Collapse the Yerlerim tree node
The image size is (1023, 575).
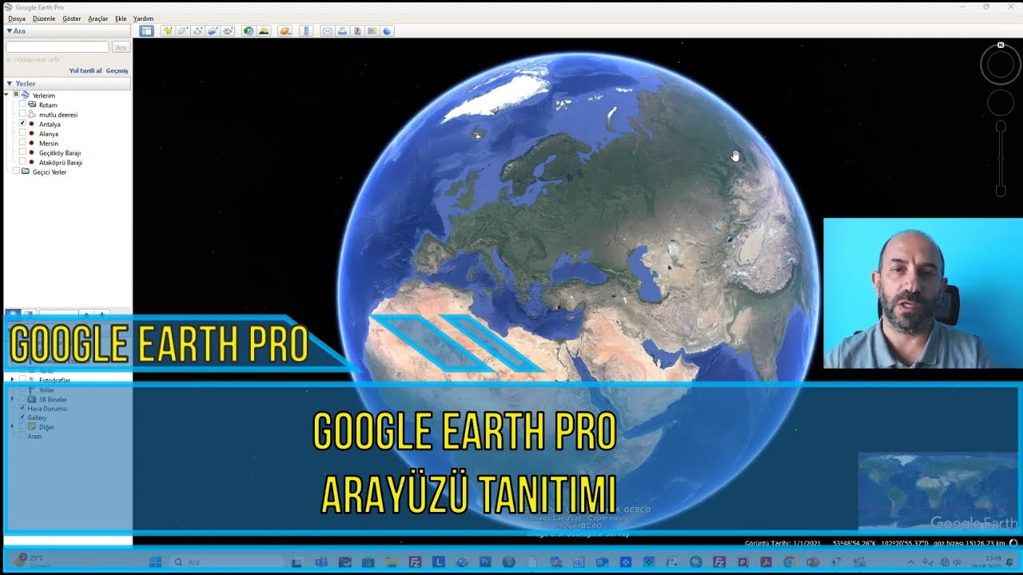click(7, 95)
